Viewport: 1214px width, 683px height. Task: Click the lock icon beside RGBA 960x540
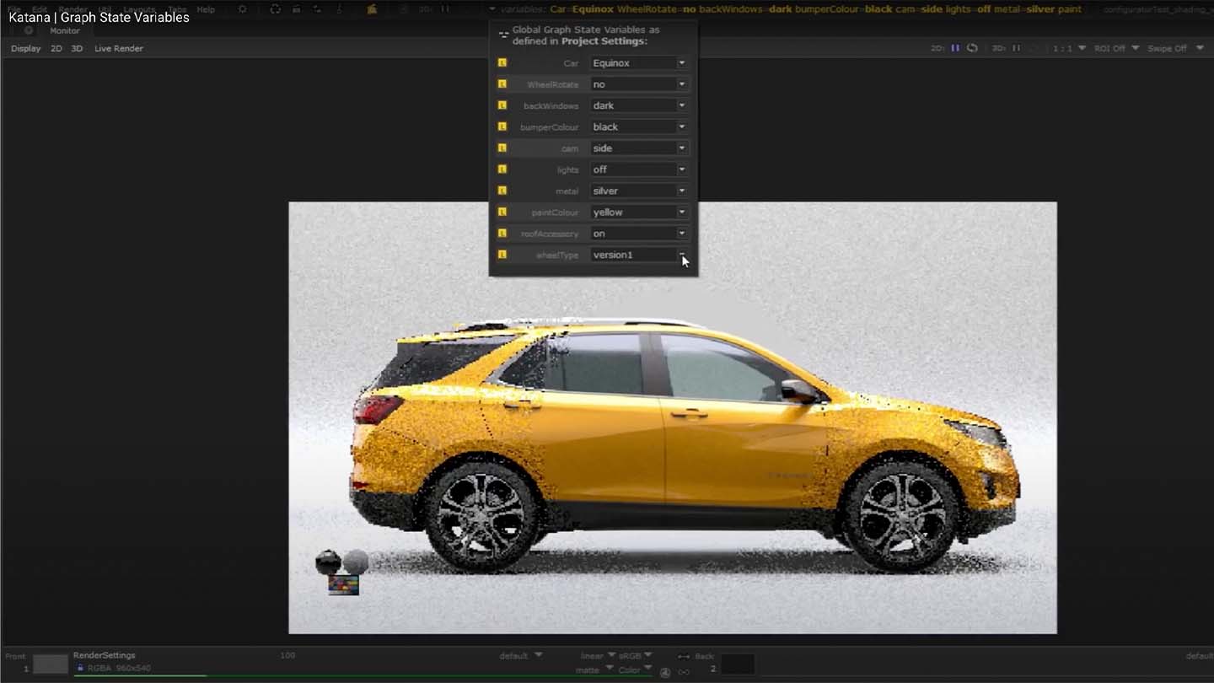pyautogui.click(x=80, y=668)
